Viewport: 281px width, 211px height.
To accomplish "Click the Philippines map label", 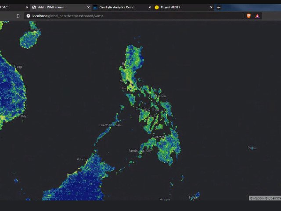I will tap(147, 109).
